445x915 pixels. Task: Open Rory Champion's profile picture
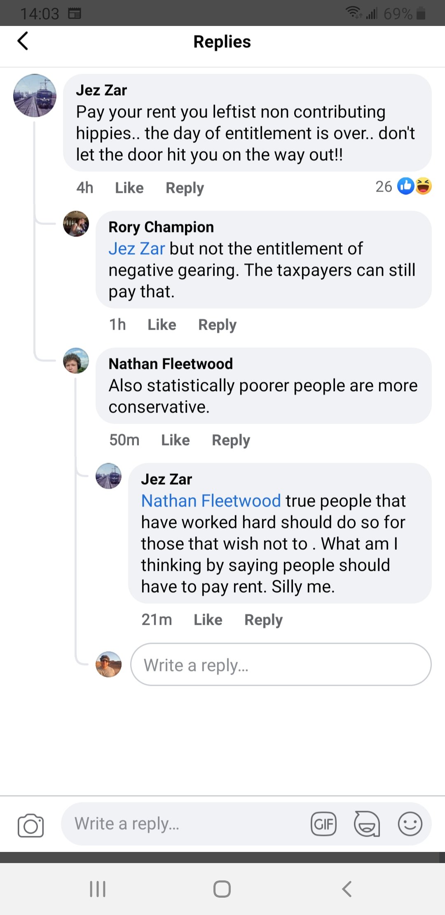[76, 224]
